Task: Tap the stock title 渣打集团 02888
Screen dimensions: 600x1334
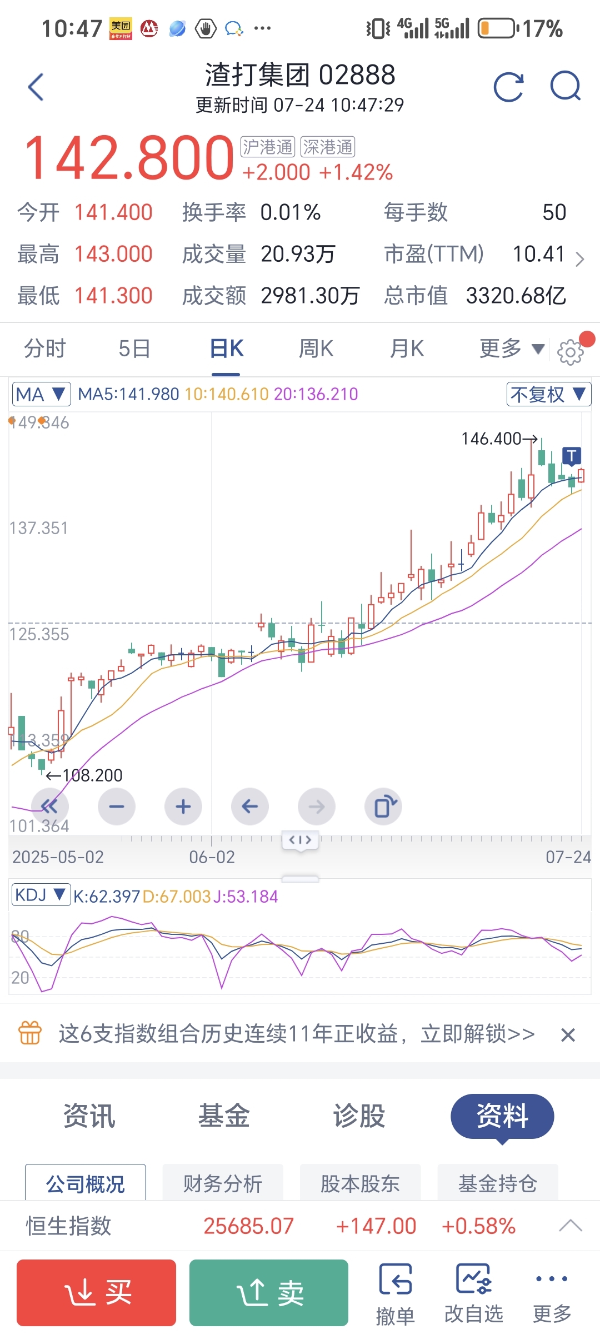Action: [x=300, y=74]
